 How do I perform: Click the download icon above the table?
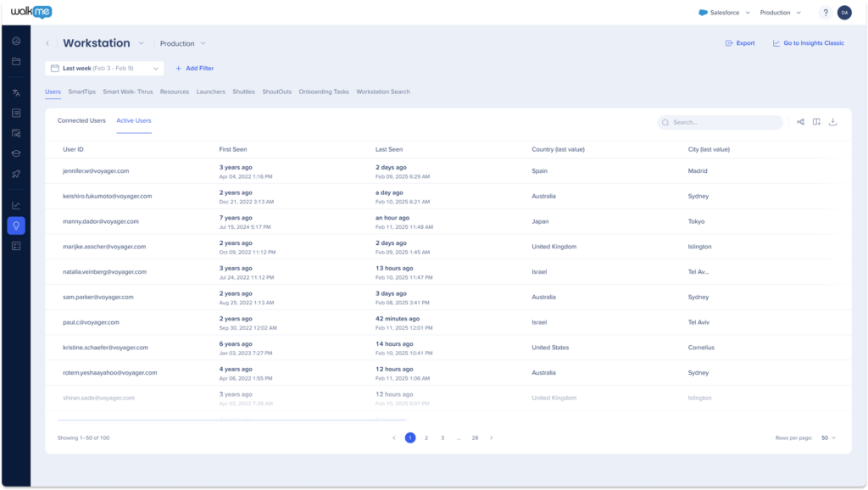pyautogui.click(x=833, y=122)
